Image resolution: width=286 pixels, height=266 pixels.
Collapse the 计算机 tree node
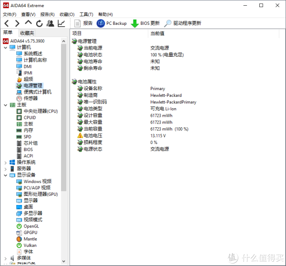point(5,48)
